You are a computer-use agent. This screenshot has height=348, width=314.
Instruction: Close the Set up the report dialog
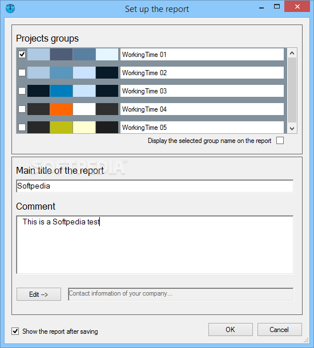[x=297, y=7]
